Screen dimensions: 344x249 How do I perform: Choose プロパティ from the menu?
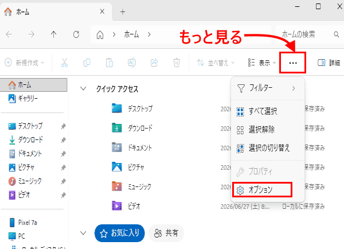268,172
